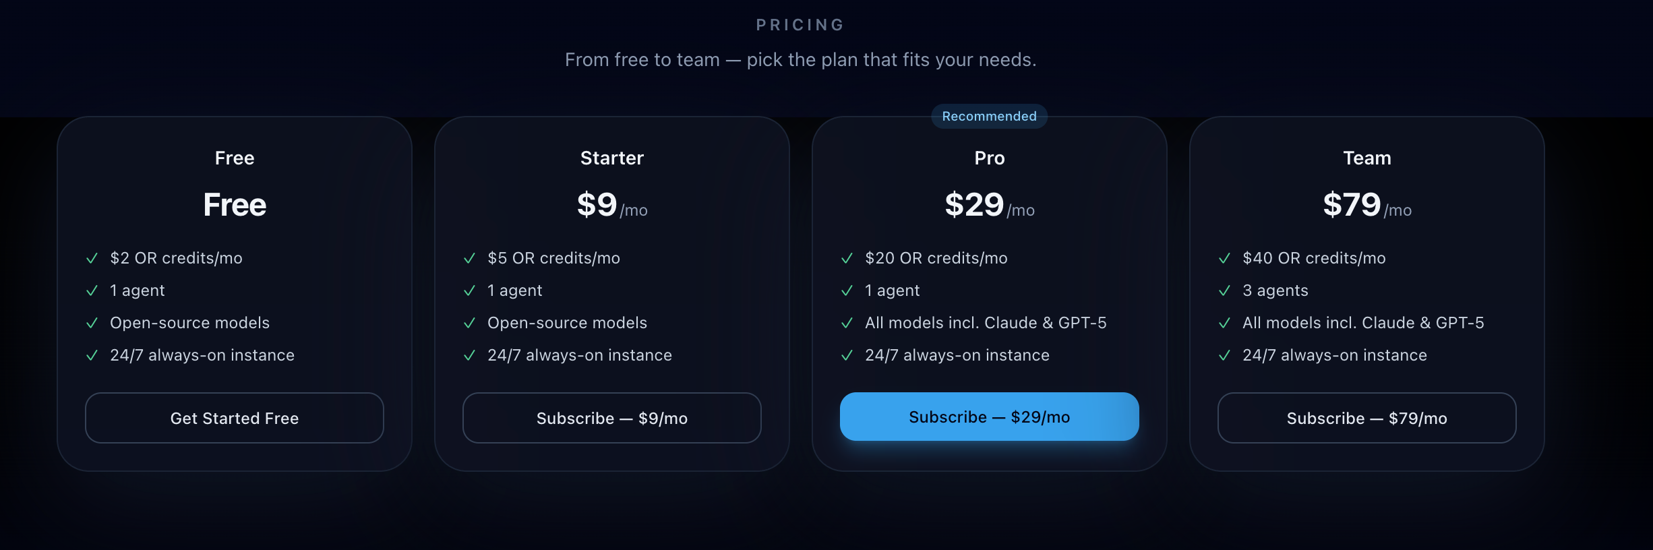The image size is (1653, 550).
Task: Click Get Started Free button
Action: click(x=234, y=418)
